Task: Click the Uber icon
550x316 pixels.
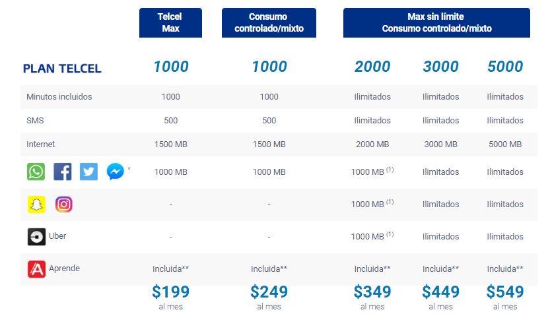Action: point(36,237)
